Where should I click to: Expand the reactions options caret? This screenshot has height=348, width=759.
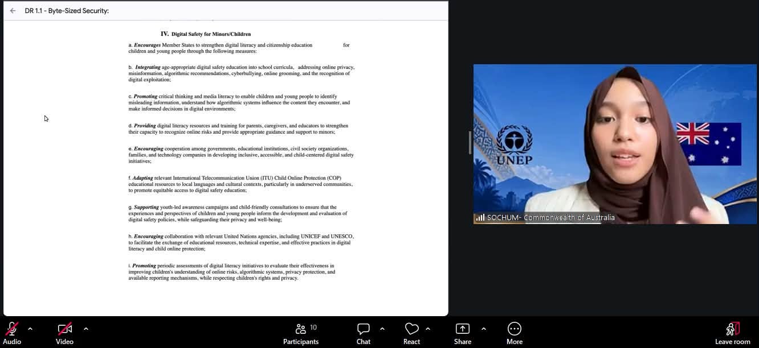[x=428, y=329]
